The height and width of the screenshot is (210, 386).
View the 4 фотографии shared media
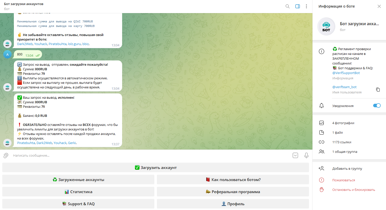343,123
